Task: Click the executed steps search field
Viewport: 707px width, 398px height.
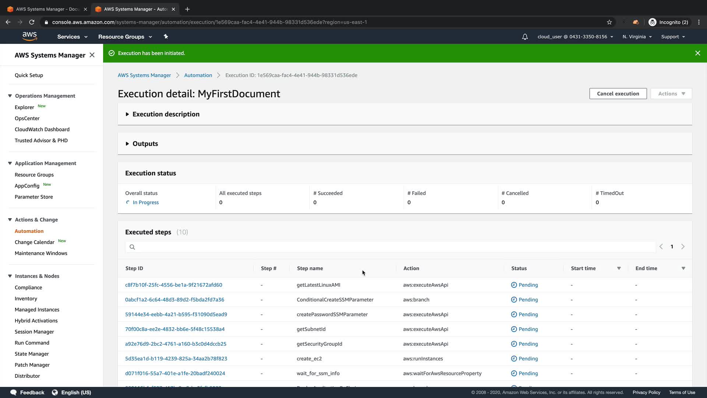Action: click(x=390, y=247)
